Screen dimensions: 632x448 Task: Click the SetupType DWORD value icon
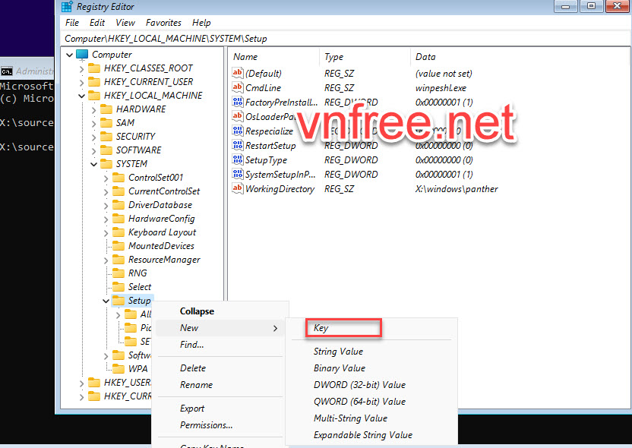[x=238, y=159]
